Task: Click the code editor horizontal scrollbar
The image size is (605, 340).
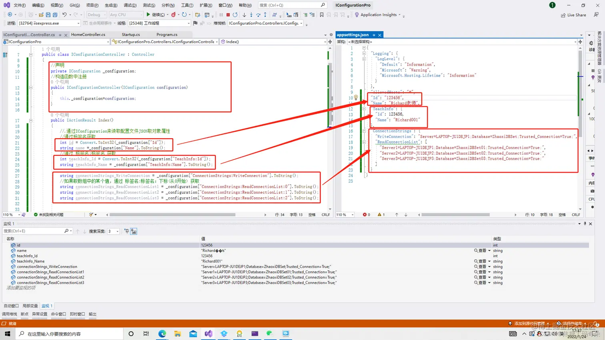Action: pos(172,215)
